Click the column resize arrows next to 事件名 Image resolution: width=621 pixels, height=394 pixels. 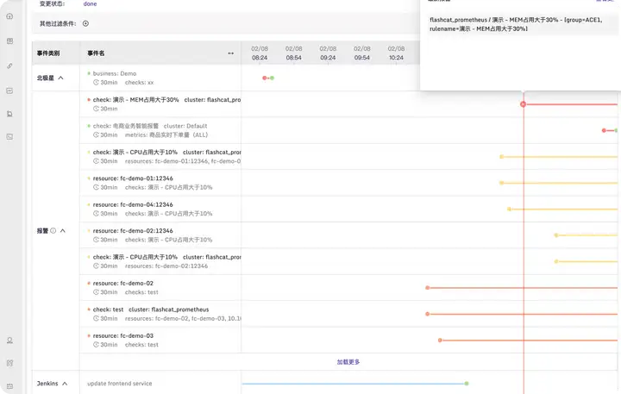[x=230, y=53]
